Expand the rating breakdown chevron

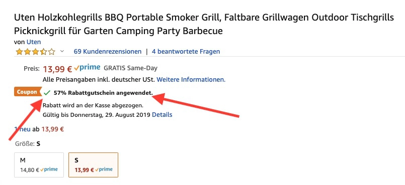pyautogui.click(x=62, y=52)
